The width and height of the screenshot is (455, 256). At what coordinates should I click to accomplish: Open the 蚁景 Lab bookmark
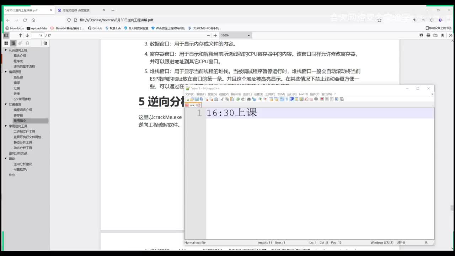point(113,28)
